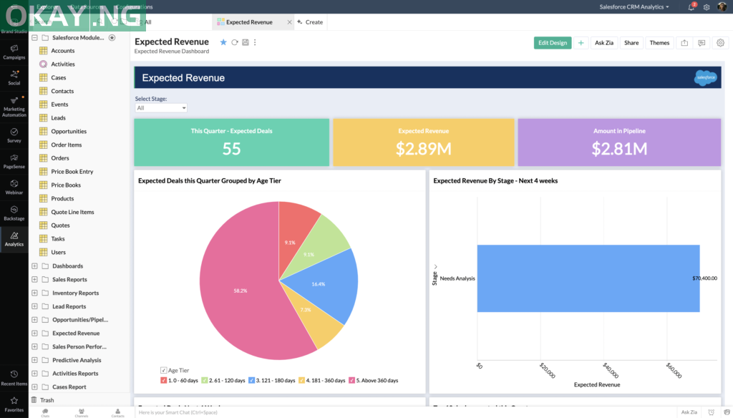Disable the '5. Above 360 days' legend item

(x=350, y=380)
